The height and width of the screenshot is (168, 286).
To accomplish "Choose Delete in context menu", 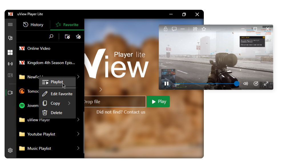I will pyautogui.click(x=57, y=113).
